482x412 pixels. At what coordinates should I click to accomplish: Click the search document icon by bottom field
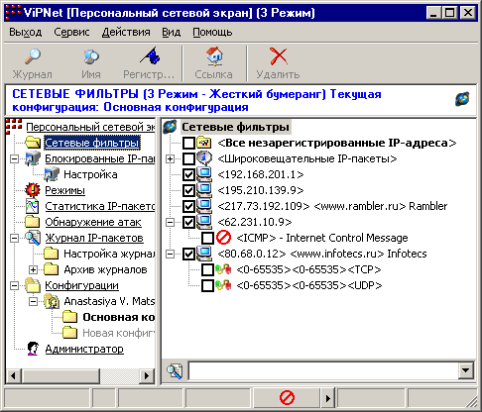(175, 371)
